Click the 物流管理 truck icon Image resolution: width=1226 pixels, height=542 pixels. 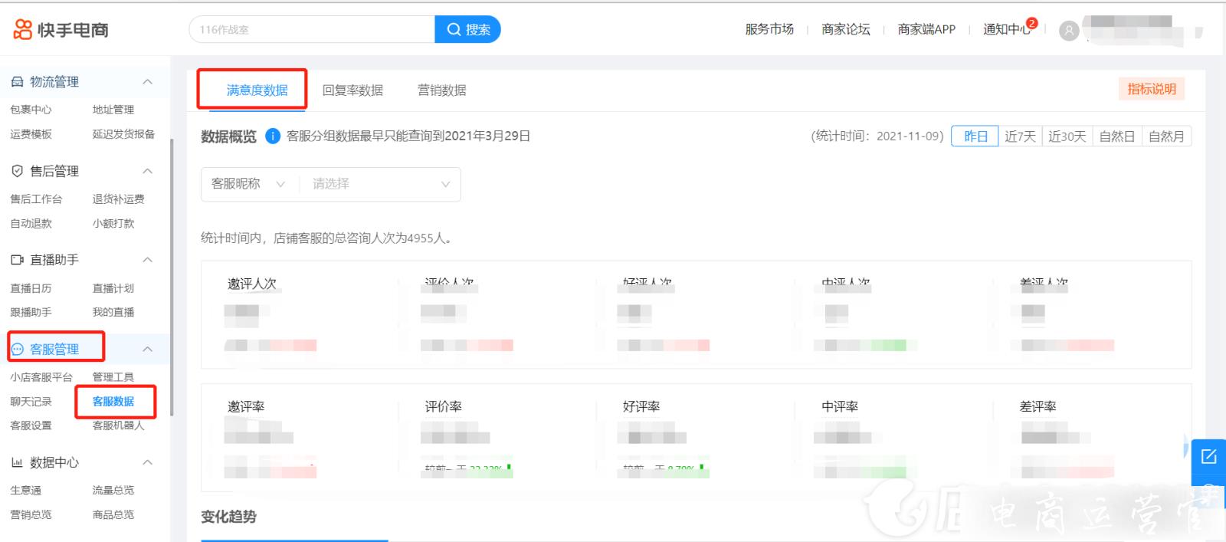[17, 82]
